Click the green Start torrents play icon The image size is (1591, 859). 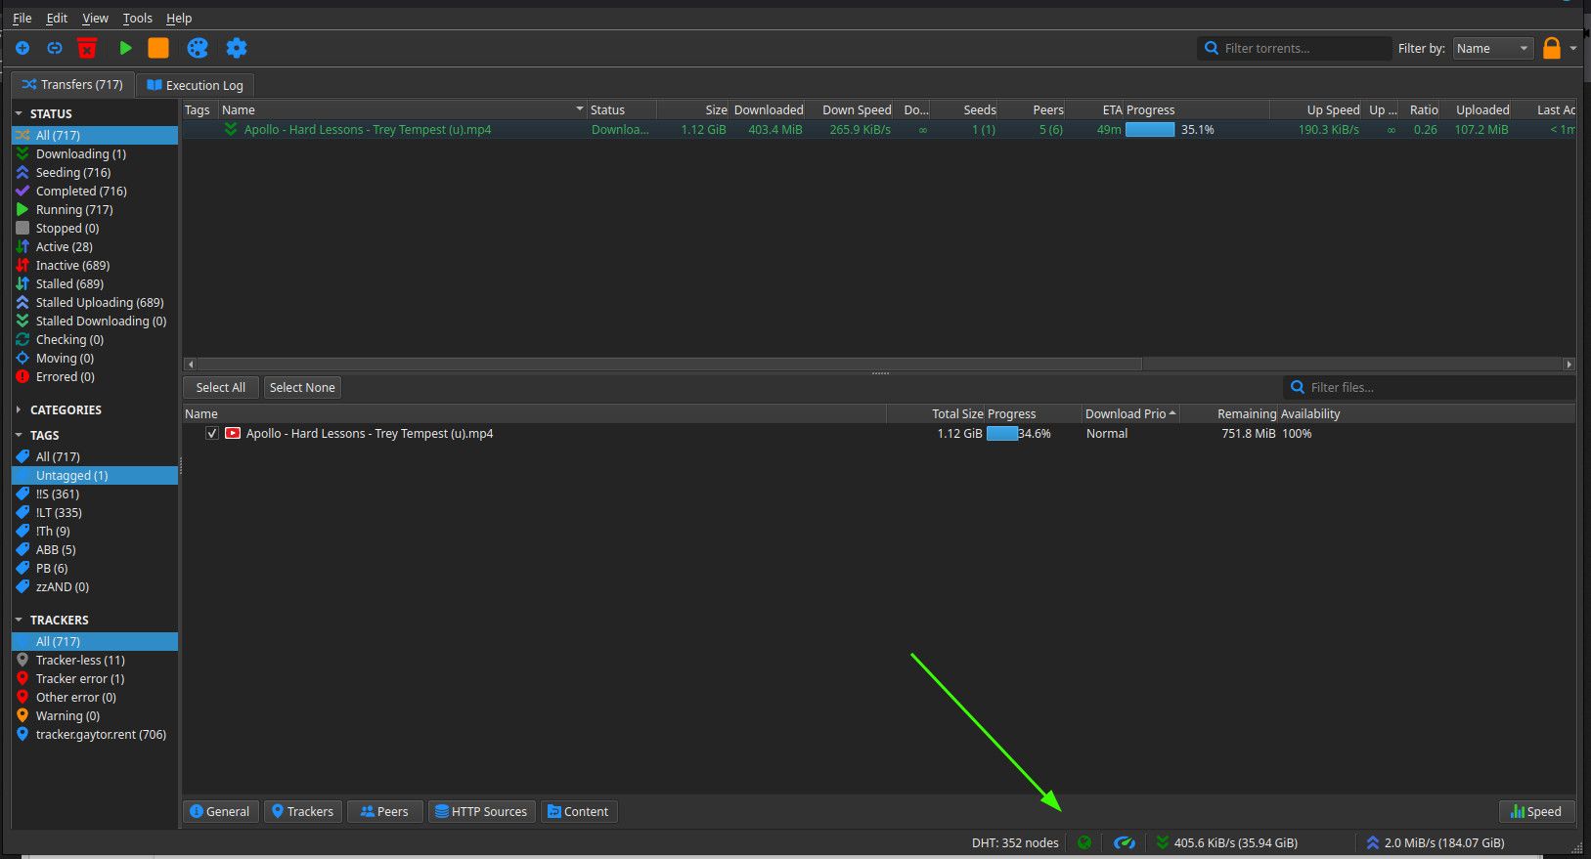tap(125, 48)
